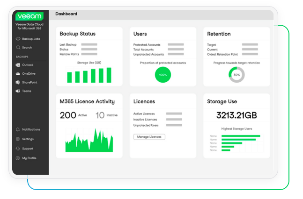Click the Storage Use card title
The width and height of the screenshot is (303, 199).
pyautogui.click(x=222, y=101)
